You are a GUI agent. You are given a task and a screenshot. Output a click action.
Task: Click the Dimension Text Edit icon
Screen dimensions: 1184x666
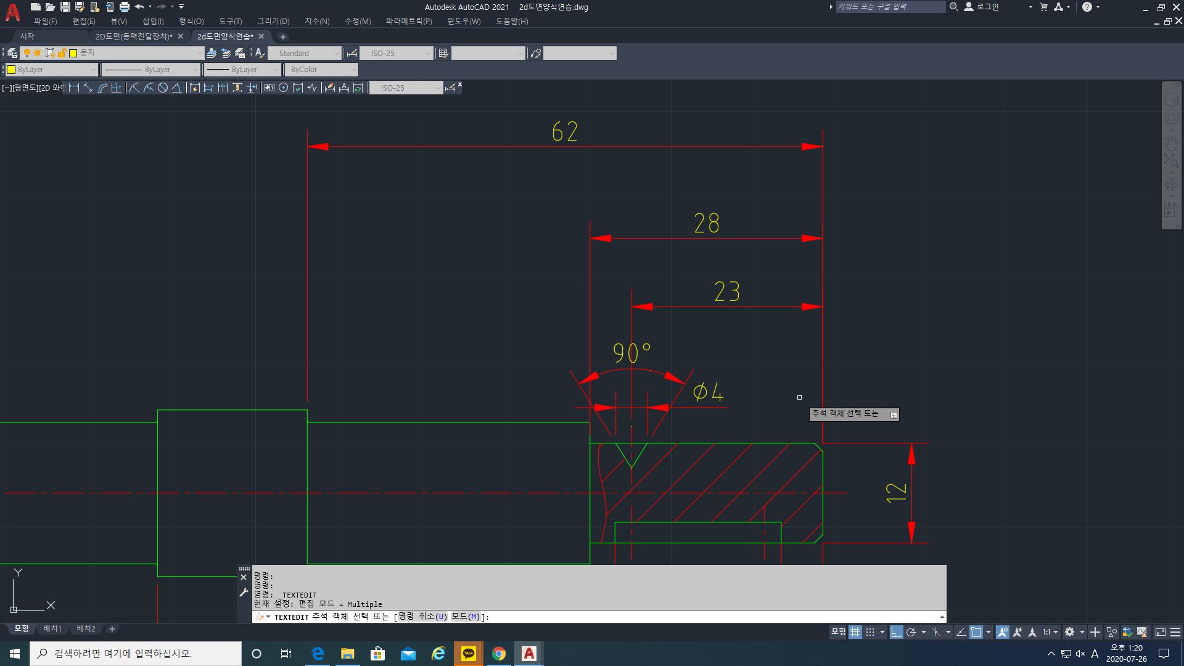pos(344,88)
